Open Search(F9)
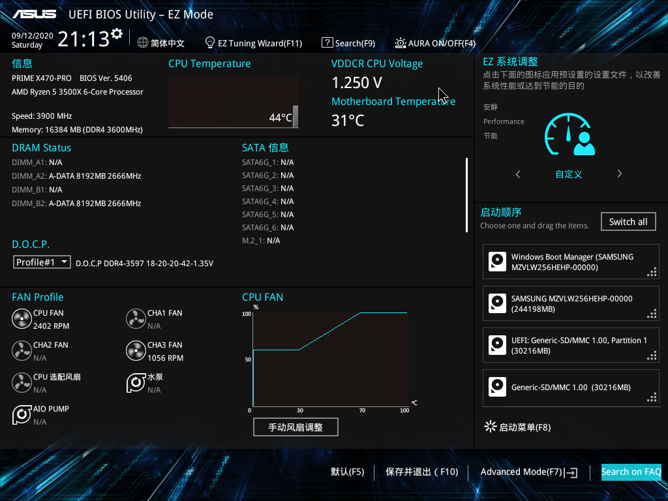This screenshot has width=668, height=501. (348, 43)
